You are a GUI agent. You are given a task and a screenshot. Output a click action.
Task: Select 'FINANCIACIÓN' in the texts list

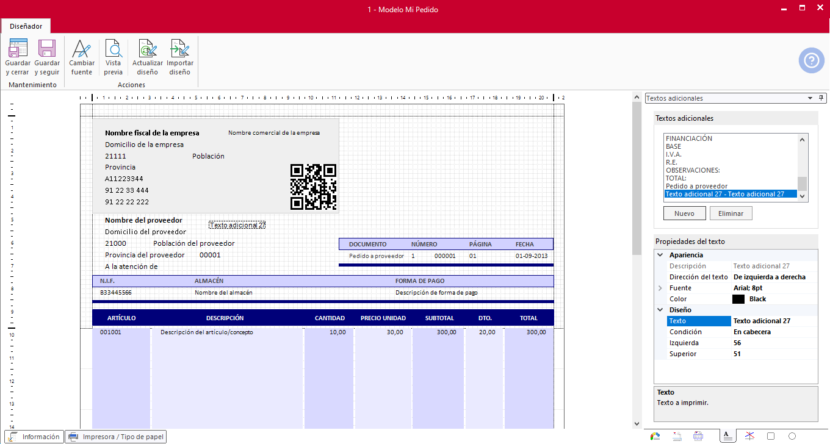pos(689,138)
